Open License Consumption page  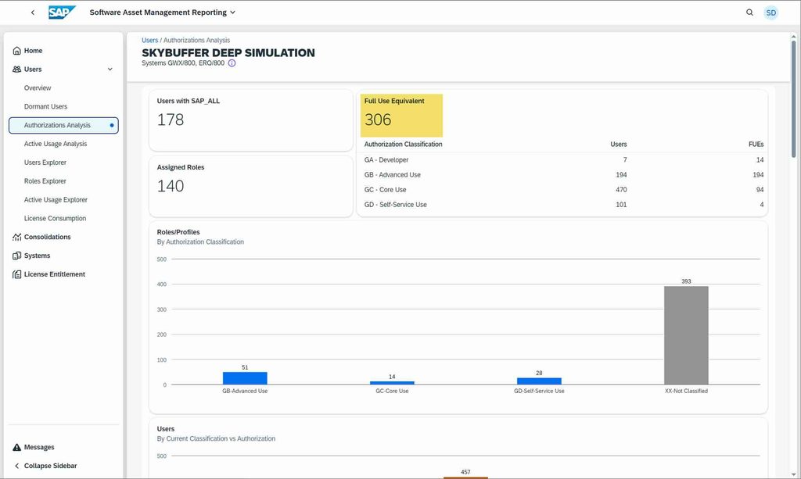55,218
